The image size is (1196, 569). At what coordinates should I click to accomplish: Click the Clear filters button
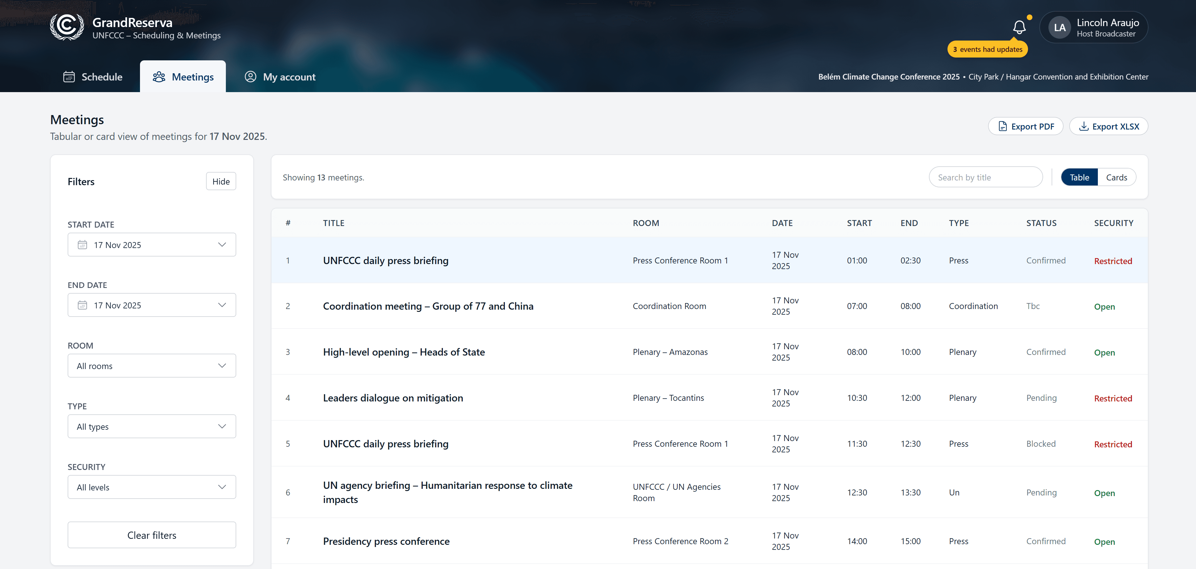(152, 535)
